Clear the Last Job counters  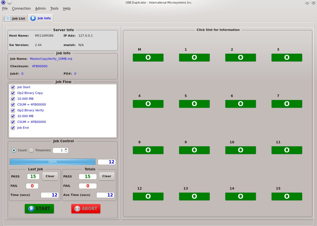50,176
